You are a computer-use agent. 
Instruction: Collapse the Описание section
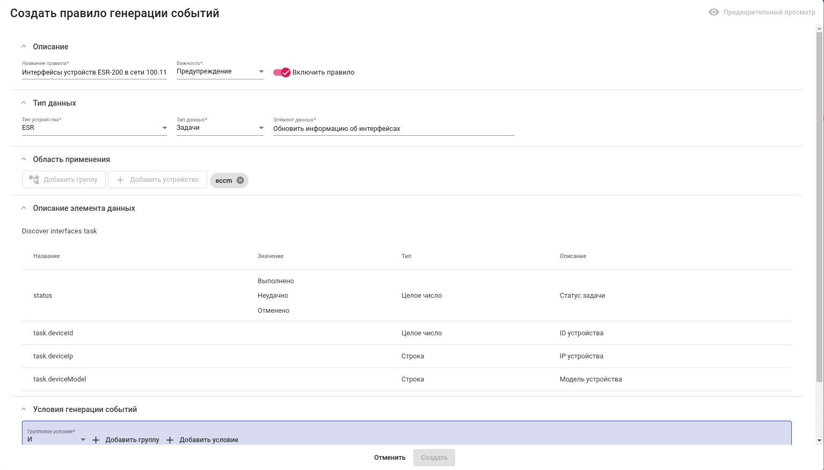24,47
